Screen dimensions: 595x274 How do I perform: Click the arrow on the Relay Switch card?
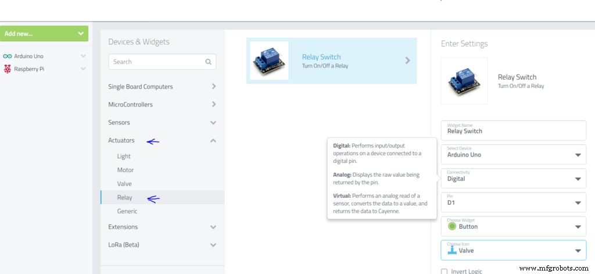tap(407, 61)
